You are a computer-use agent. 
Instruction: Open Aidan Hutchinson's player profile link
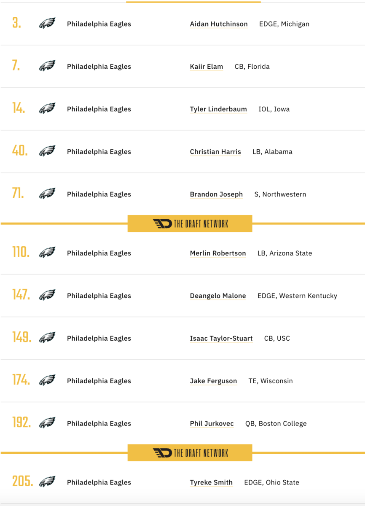219,24
